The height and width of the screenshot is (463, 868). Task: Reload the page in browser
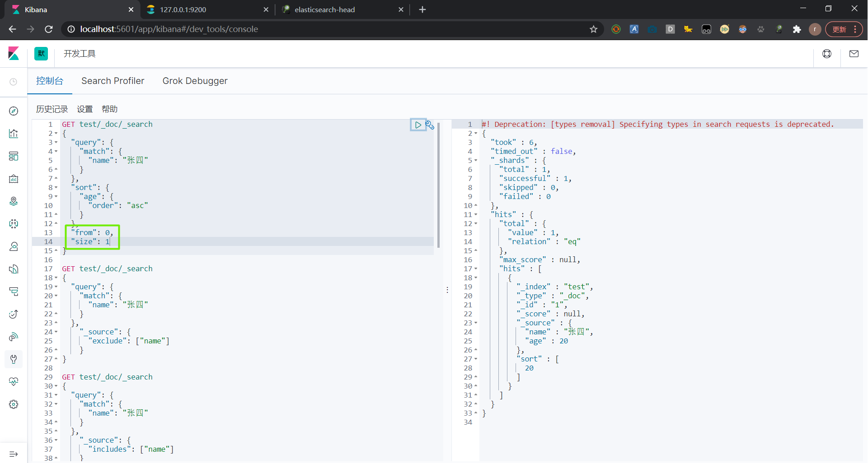[49, 29]
